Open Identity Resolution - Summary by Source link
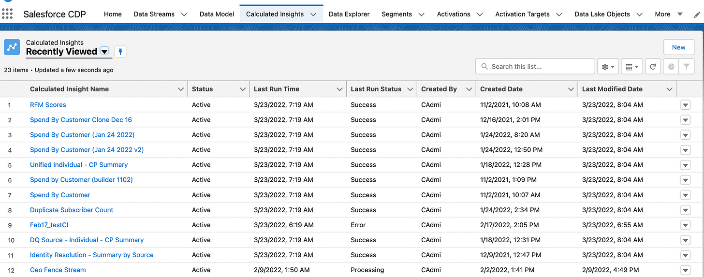Image resolution: width=704 pixels, height=277 pixels. click(91, 255)
